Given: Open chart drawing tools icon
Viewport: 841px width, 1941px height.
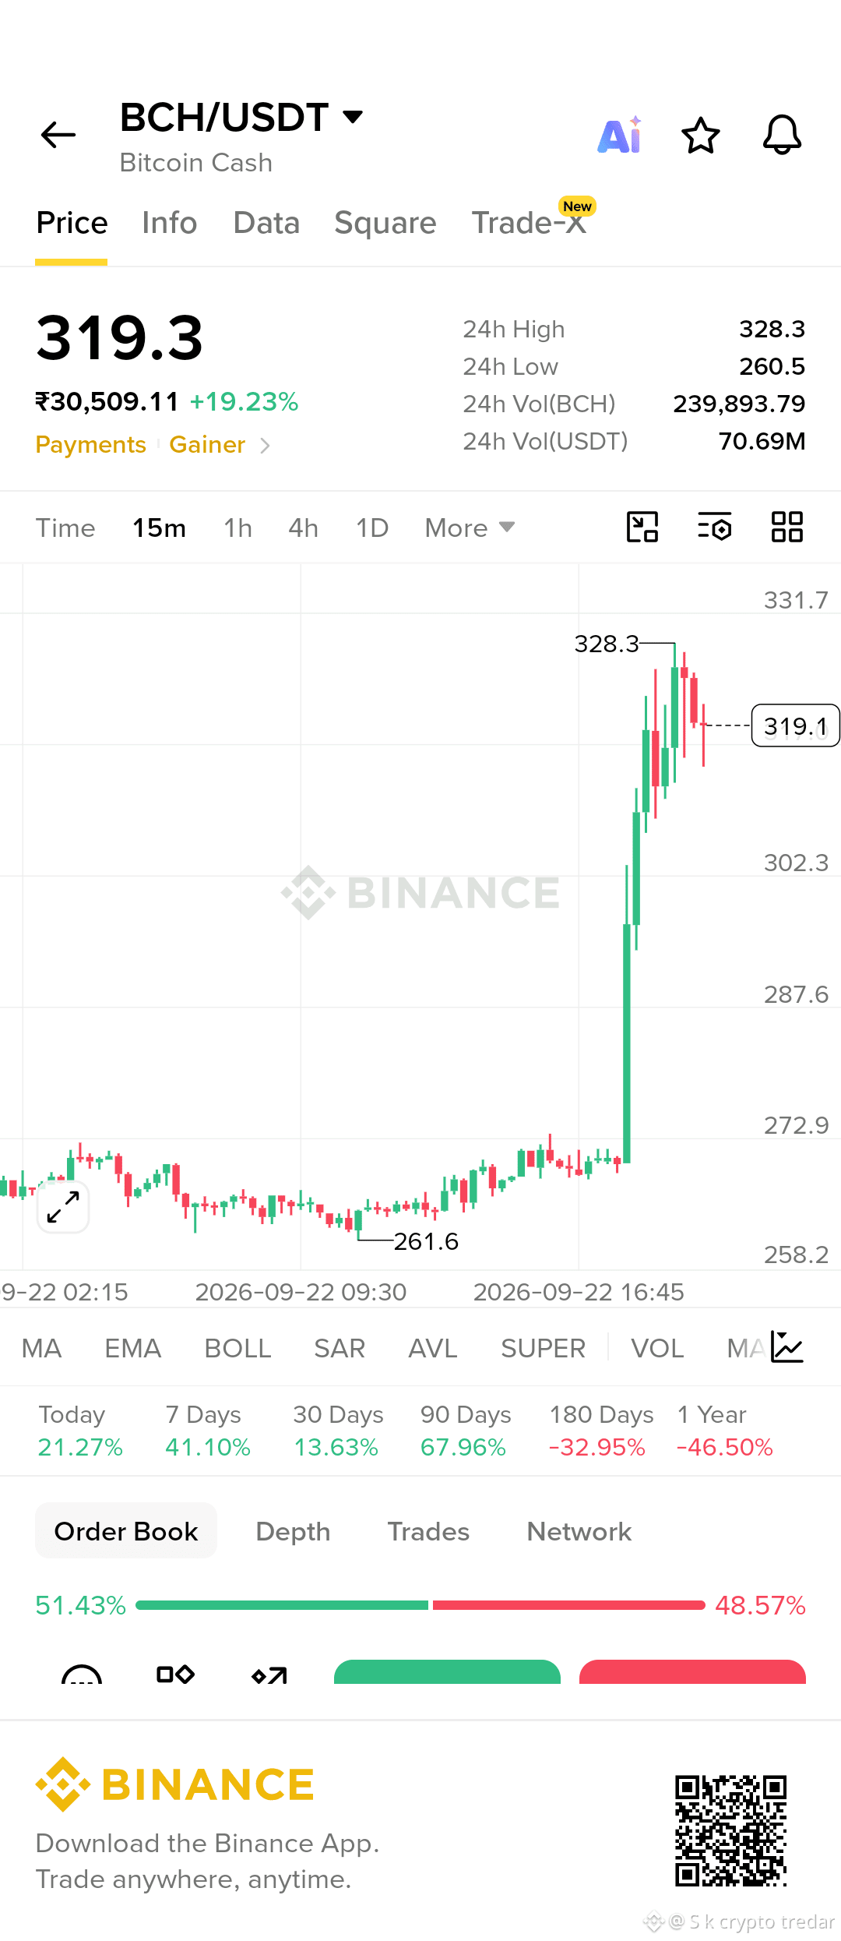Looking at the screenshot, I should point(642,528).
